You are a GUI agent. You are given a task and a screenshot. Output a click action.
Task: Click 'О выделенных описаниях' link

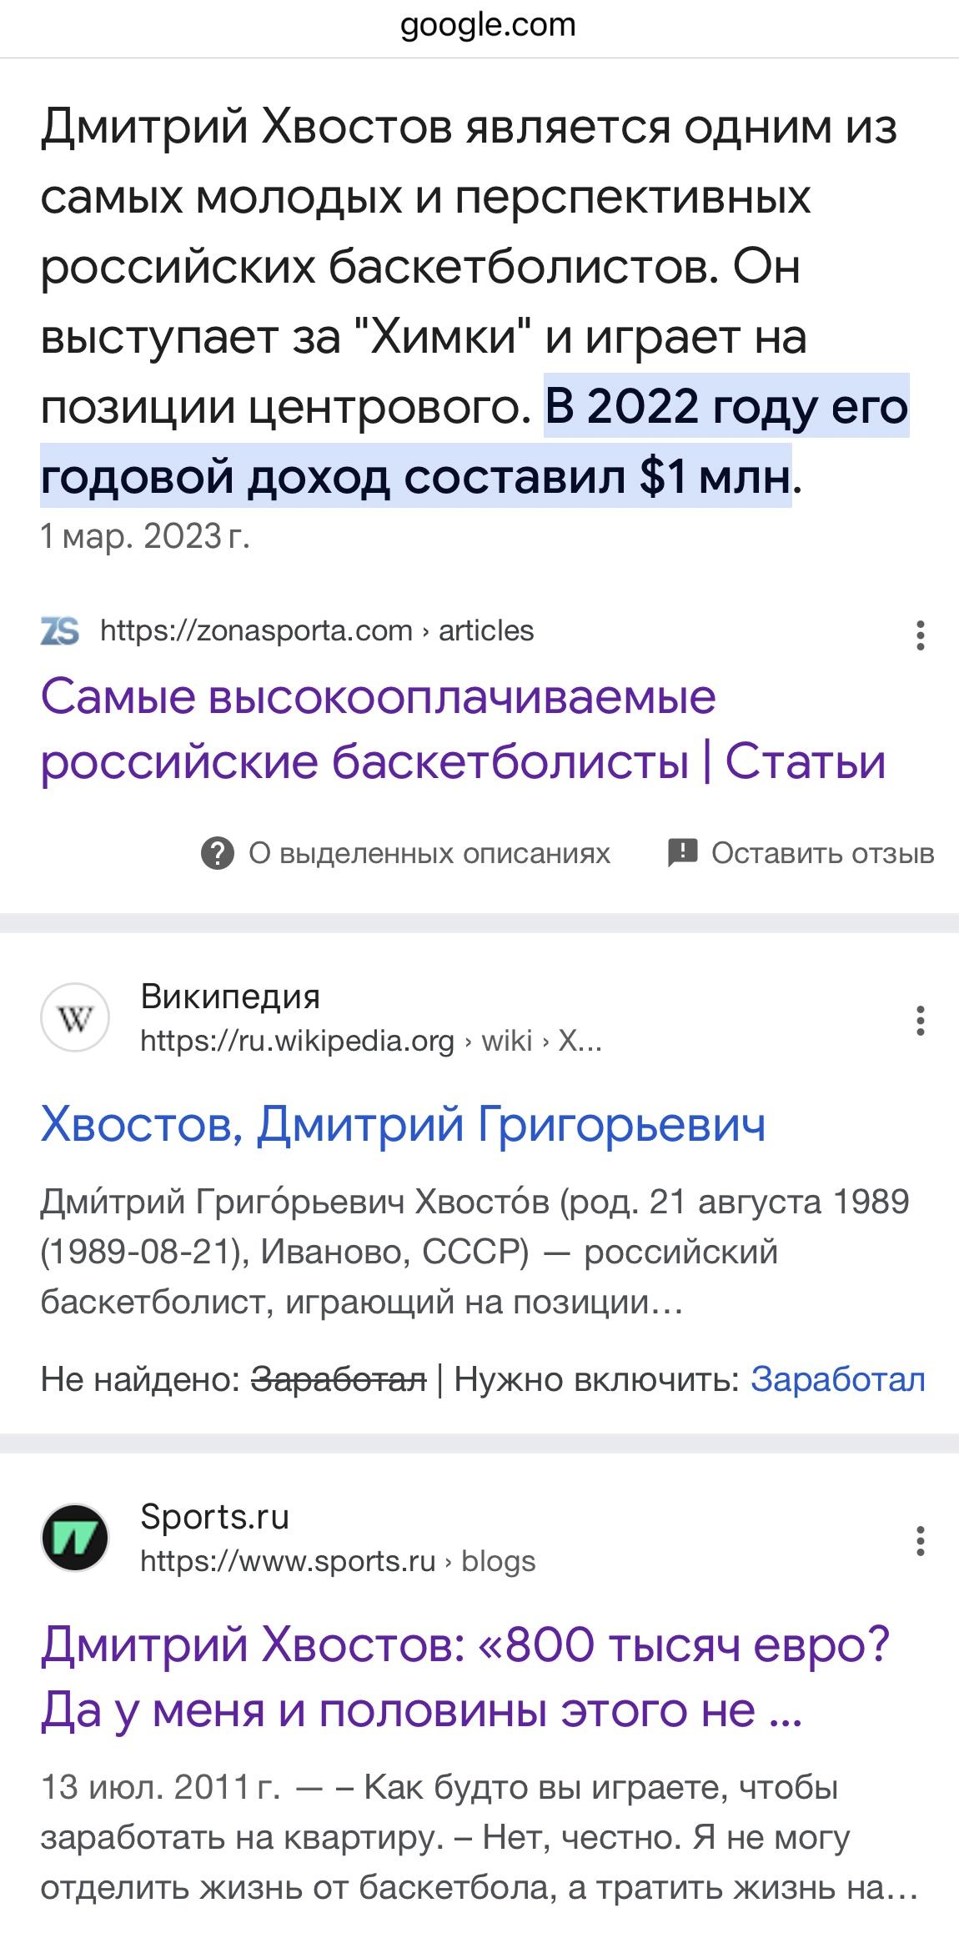pyautogui.click(x=429, y=853)
